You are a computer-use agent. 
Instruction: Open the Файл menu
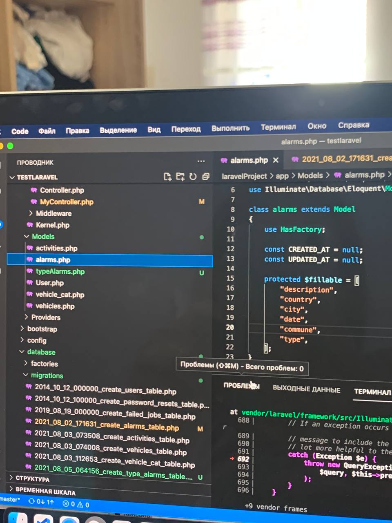tap(47, 131)
